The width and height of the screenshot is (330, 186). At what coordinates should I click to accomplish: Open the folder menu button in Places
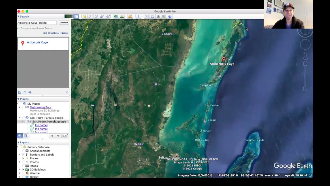pos(65,136)
